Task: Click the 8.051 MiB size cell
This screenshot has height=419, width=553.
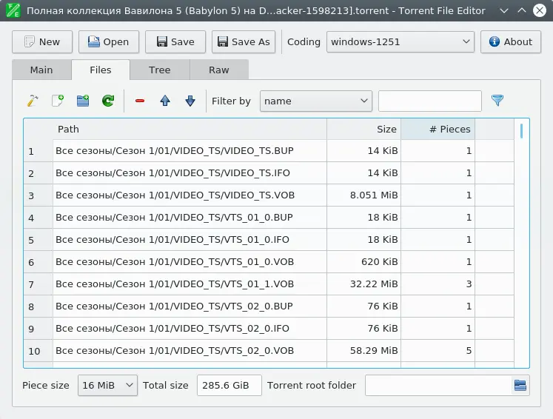Action: point(364,195)
